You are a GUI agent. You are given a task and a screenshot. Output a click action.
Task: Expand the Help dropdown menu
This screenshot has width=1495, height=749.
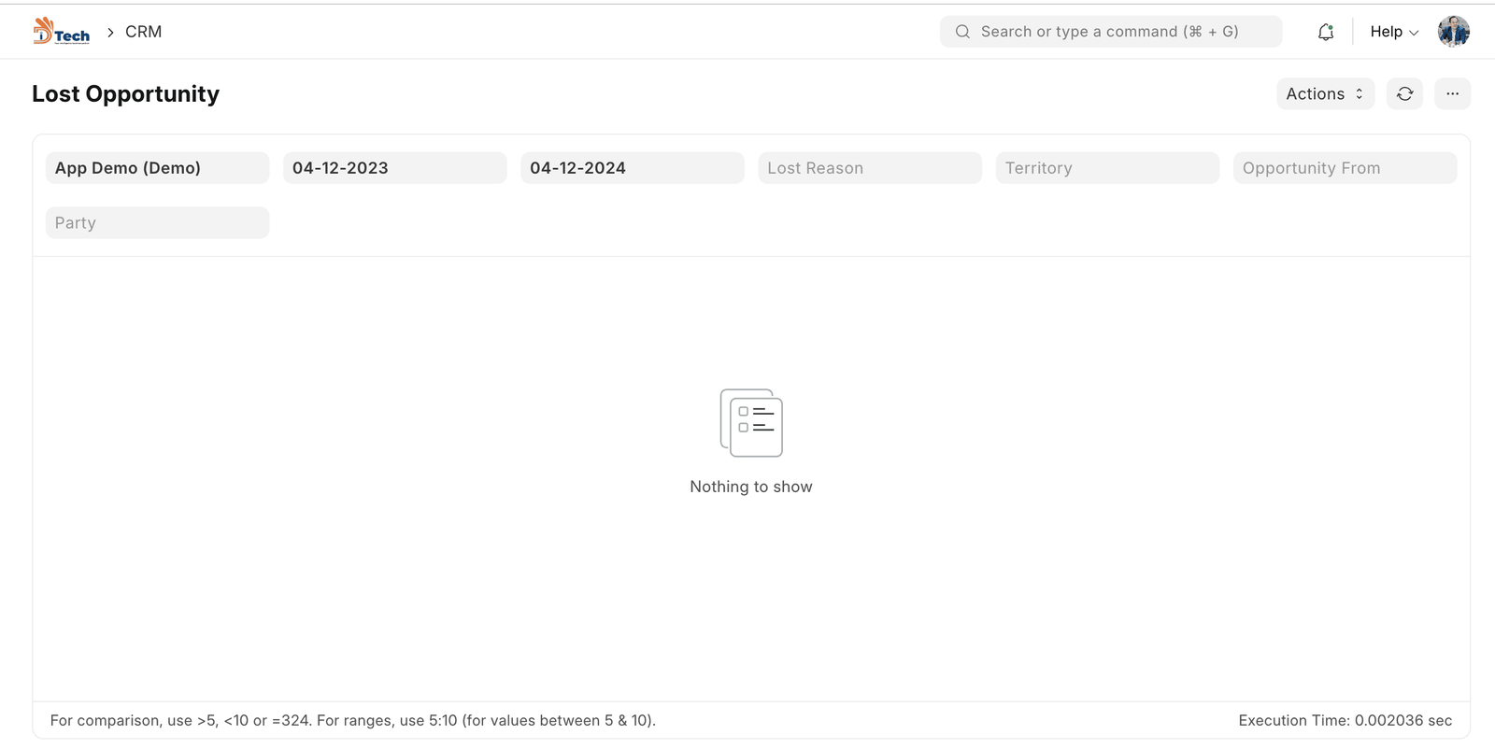(1393, 32)
